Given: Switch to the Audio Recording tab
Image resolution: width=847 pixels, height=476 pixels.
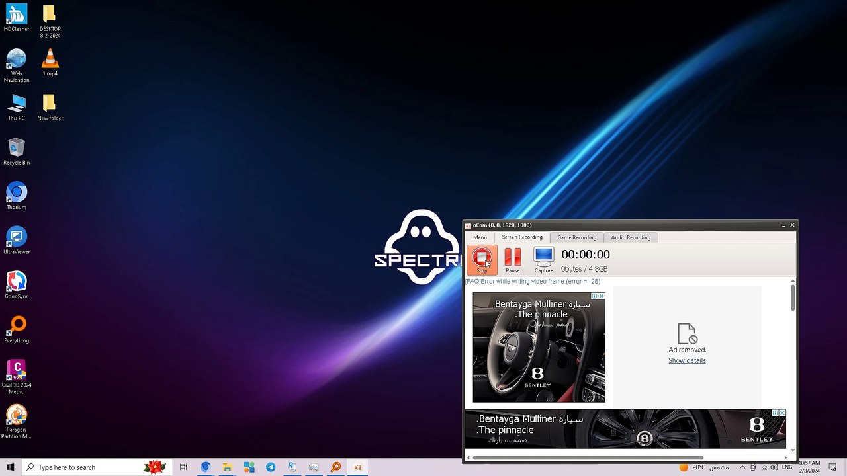Looking at the screenshot, I should tap(631, 237).
